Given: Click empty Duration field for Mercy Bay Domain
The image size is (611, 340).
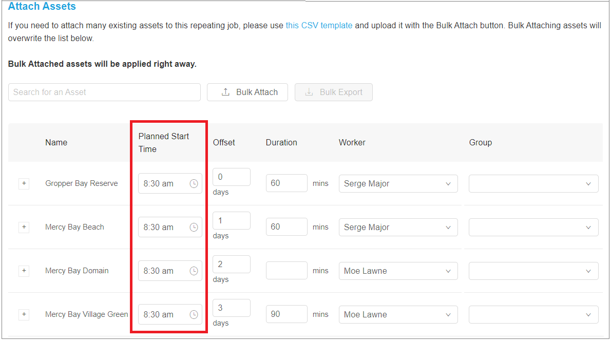Looking at the screenshot, I should coord(287,271).
